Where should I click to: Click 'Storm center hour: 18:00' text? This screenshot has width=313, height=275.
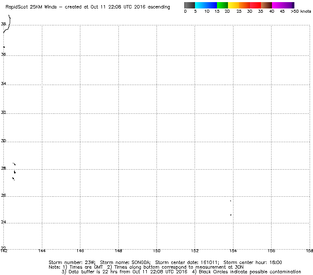(253, 262)
